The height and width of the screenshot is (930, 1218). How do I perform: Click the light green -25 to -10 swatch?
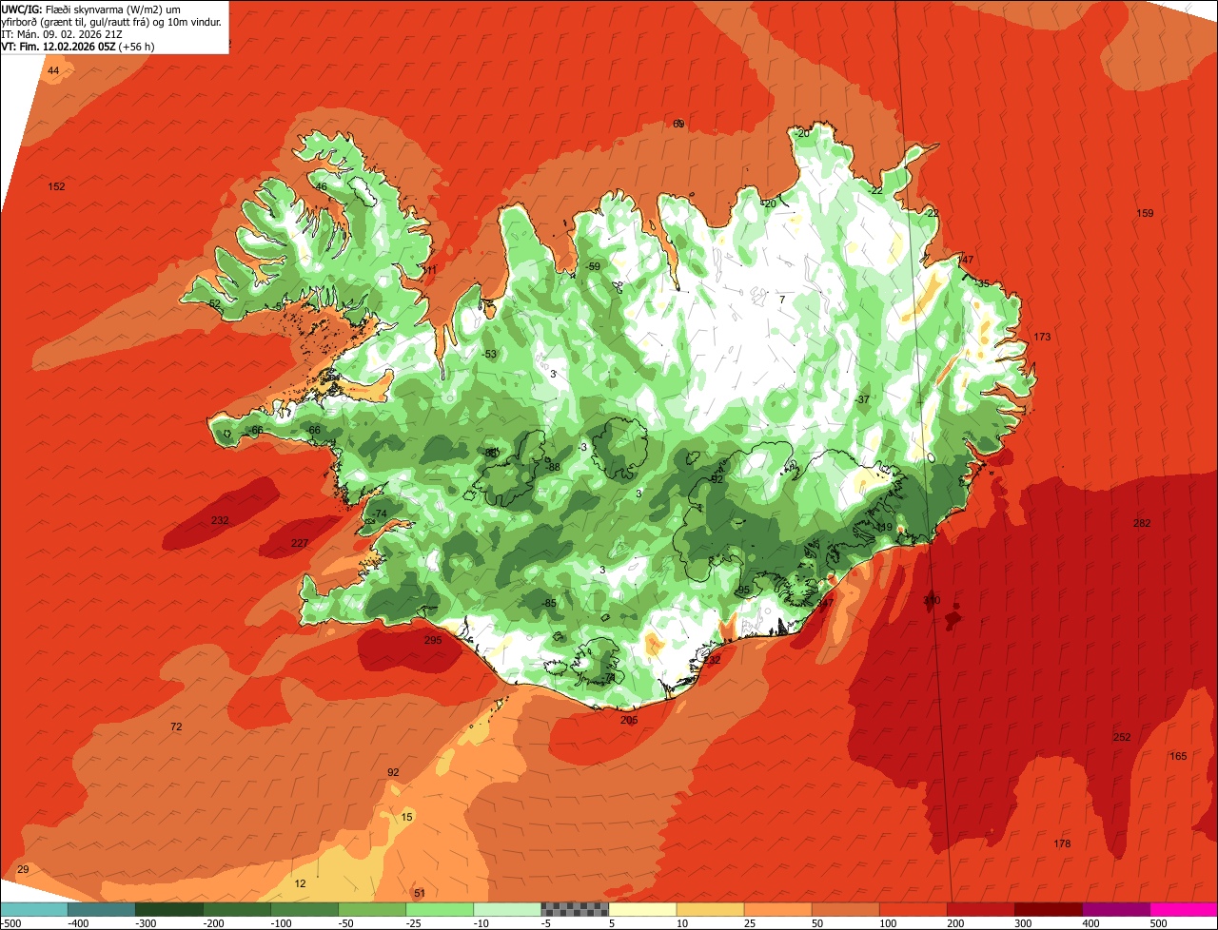pos(440,910)
